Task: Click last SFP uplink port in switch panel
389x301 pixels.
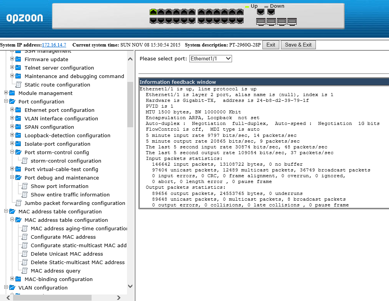Action: [292, 22]
